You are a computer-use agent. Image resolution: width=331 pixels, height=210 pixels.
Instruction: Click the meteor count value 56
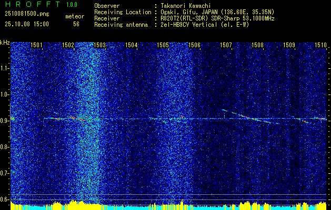point(76,24)
